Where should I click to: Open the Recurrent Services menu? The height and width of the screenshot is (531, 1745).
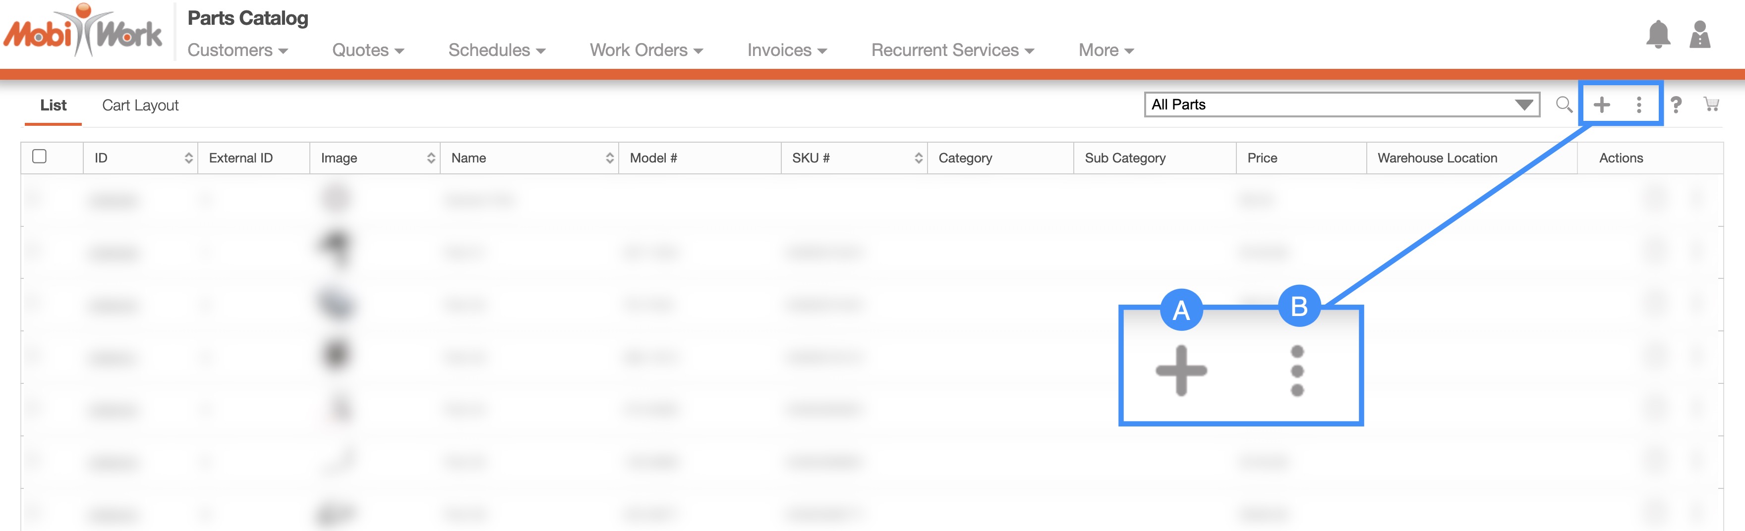(x=952, y=50)
